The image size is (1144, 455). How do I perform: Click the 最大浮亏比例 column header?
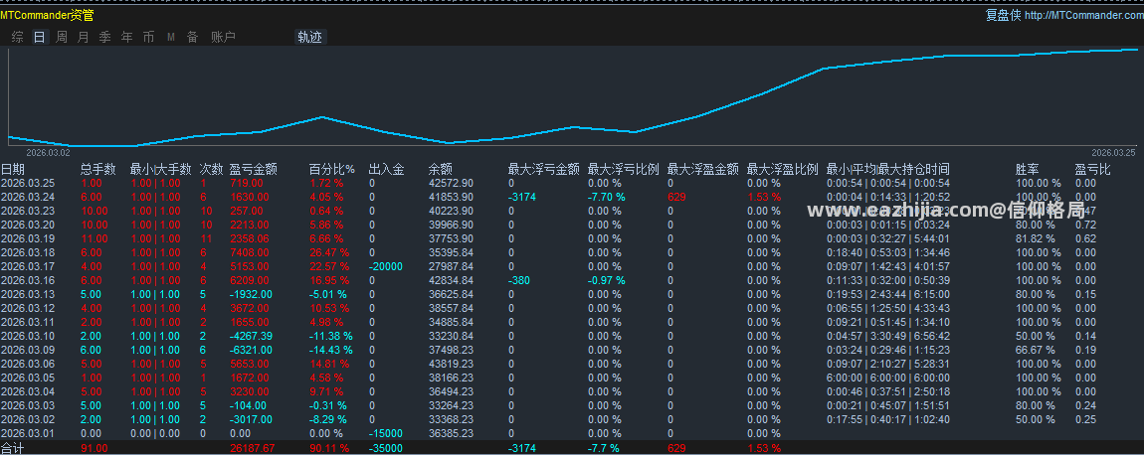pos(623,169)
